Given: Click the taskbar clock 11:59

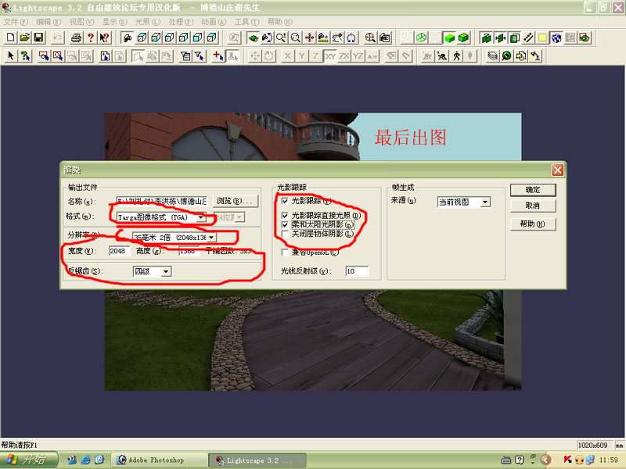Looking at the screenshot, I should [609, 460].
